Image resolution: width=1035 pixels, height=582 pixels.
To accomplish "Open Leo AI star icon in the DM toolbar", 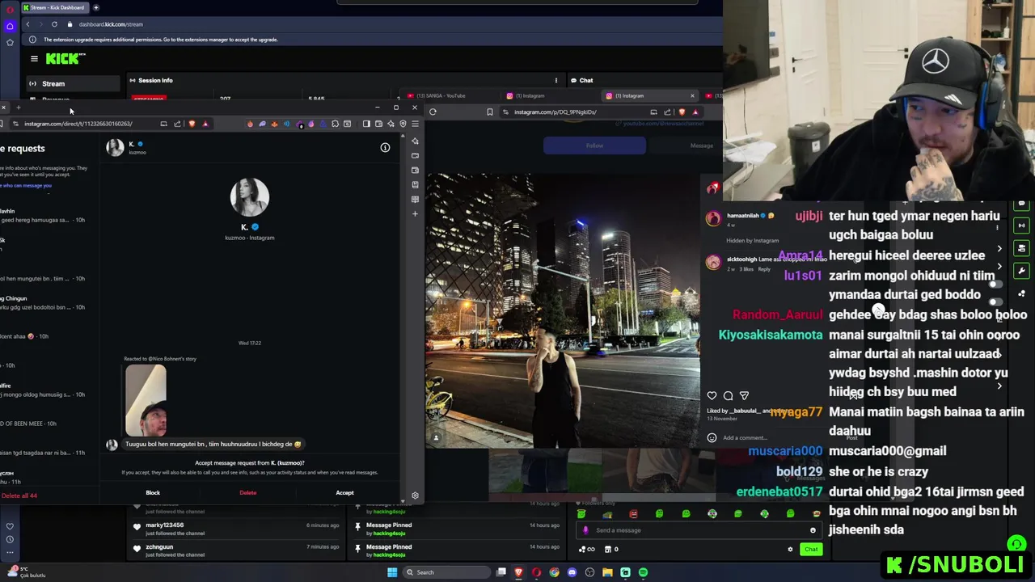I will pos(391,124).
